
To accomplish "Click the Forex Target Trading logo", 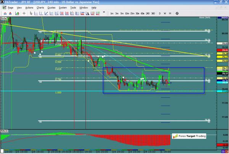I will [x=189, y=136].
